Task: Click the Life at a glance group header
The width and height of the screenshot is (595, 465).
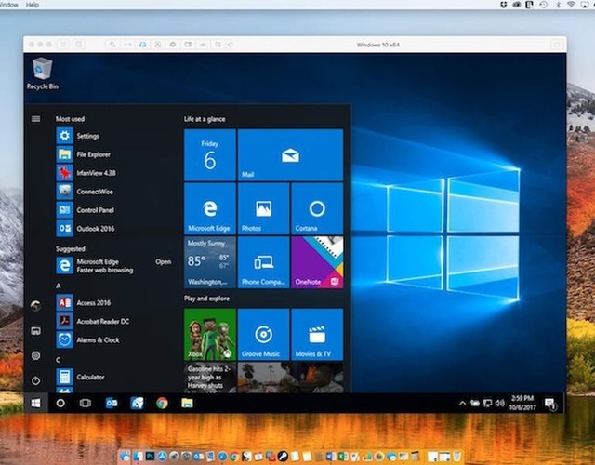Action: pos(205,119)
